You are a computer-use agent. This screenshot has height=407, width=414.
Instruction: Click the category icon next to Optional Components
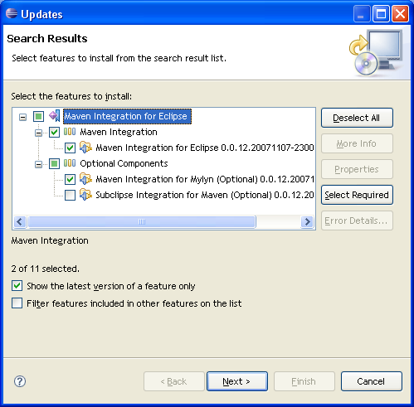(70, 163)
